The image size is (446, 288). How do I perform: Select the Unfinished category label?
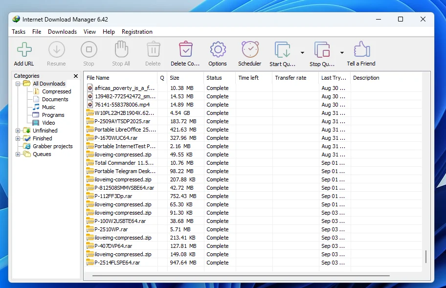pyautogui.click(x=45, y=131)
